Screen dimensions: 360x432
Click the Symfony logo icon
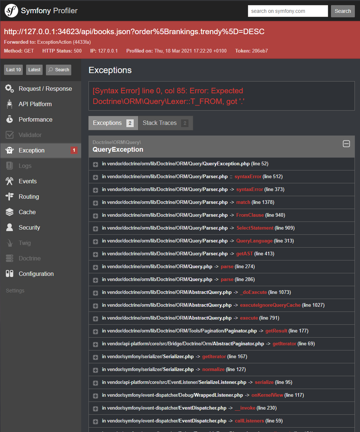[11, 11]
